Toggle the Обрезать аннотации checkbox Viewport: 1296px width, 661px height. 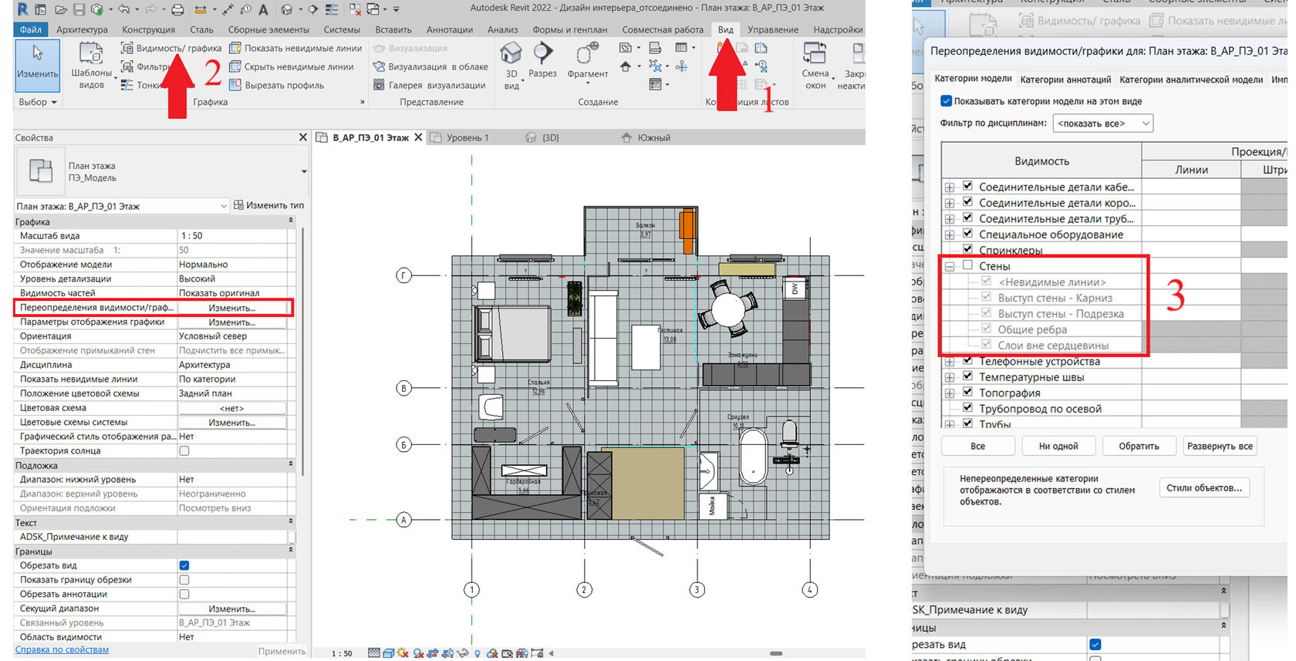tap(184, 594)
